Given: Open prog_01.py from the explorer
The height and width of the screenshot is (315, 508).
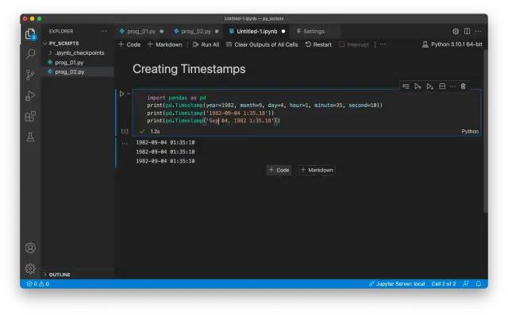Looking at the screenshot, I should click(x=69, y=62).
